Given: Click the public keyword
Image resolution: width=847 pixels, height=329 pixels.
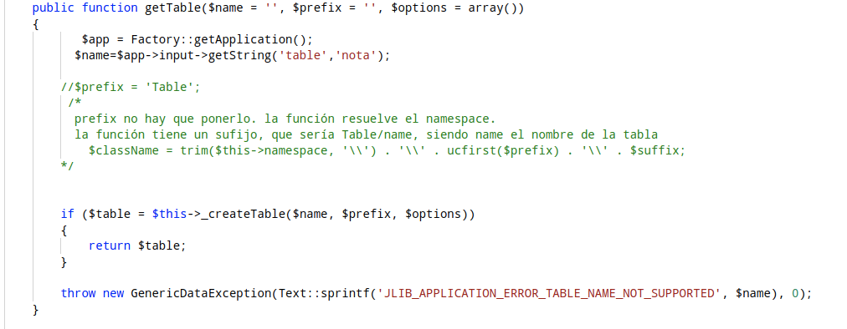Looking at the screenshot, I should [x=54, y=8].
